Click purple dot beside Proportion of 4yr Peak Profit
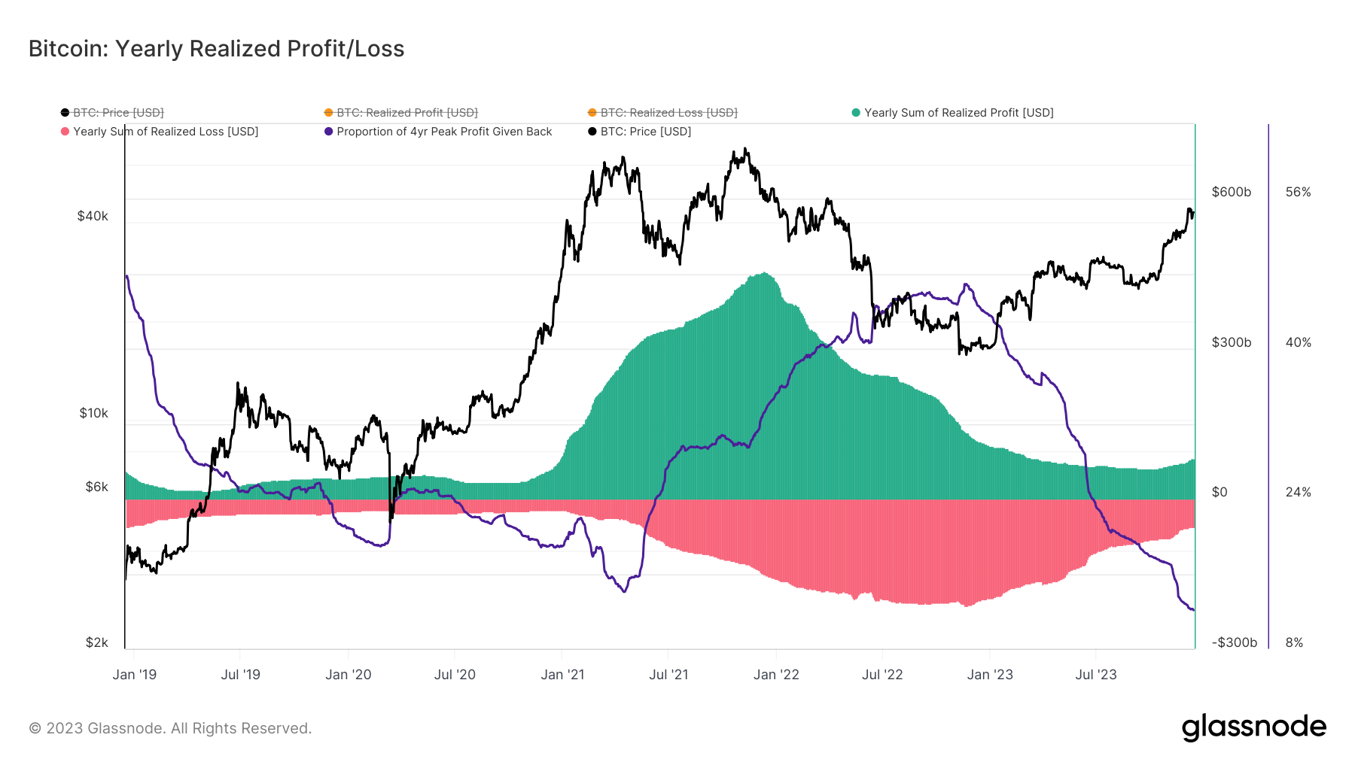The height and width of the screenshot is (762, 1355). point(329,132)
